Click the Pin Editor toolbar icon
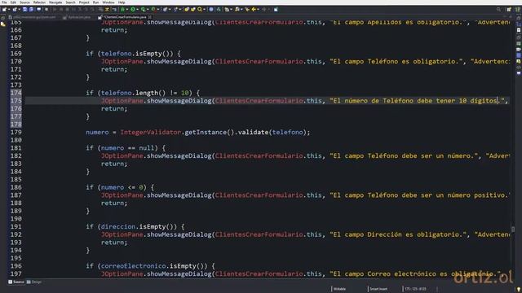The width and height of the screenshot is (522, 293). coord(276,9)
